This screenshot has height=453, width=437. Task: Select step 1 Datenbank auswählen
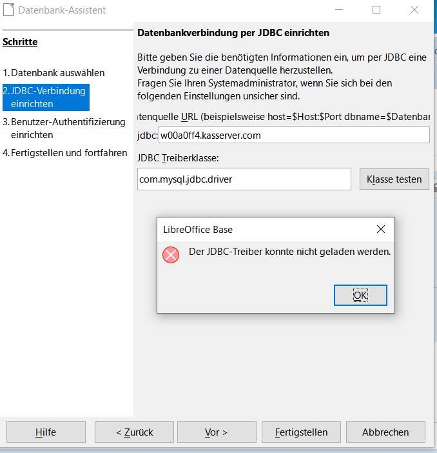(x=53, y=73)
